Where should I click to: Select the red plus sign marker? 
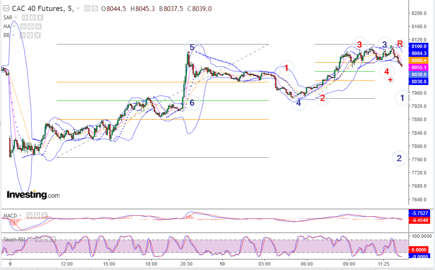coord(390,80)
